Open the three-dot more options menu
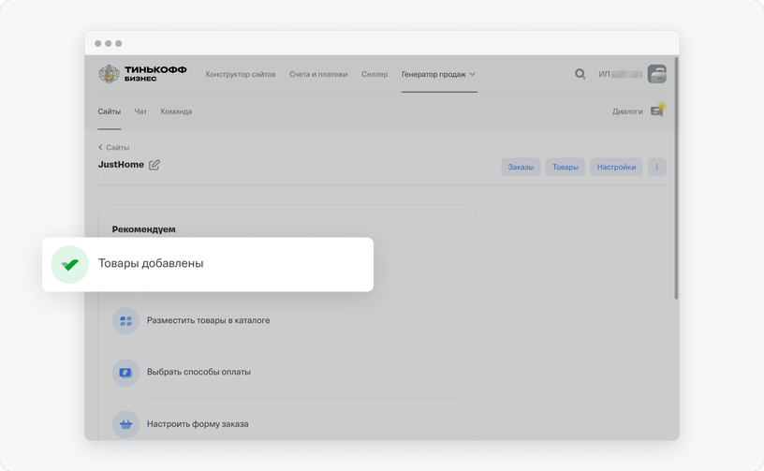This screenshot has height=471, width=764. 657,167
